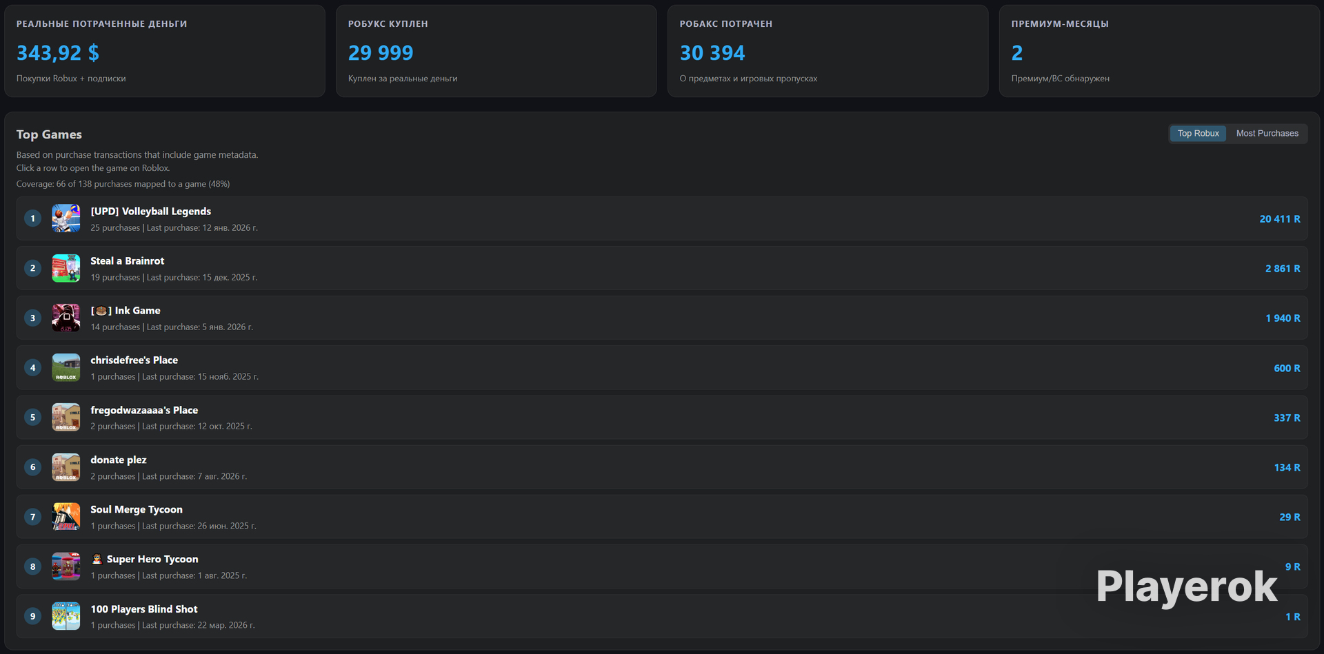The height and width of the screenshot is (654, 1324).
Task: Open the Soul Merge Tycoon title
Action: pyautogui.click(x=137, y=509)
